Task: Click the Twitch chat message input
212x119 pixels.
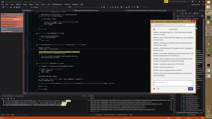Action: coord(173,83)
